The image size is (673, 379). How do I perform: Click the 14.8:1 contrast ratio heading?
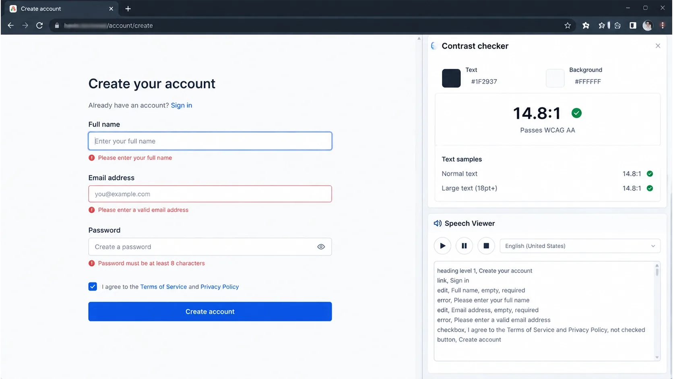pos(537,113)
